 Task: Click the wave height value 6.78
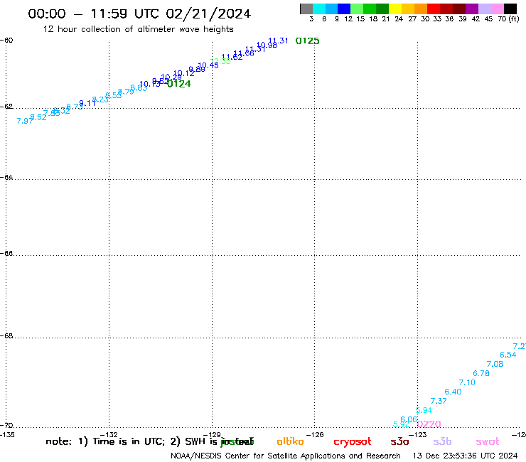tap(481, 373)
